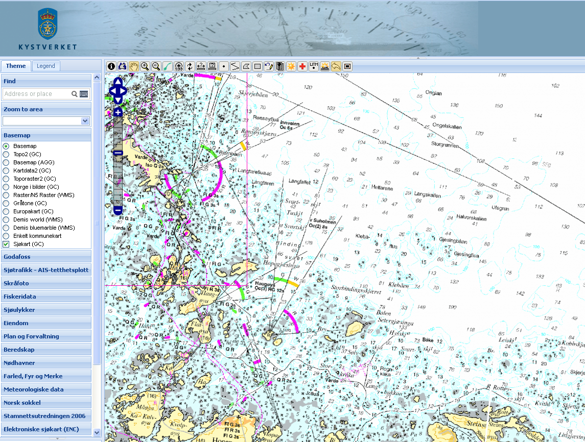Switch to the Legend tab
The image size is (585, 442).
tap(46, 66)
